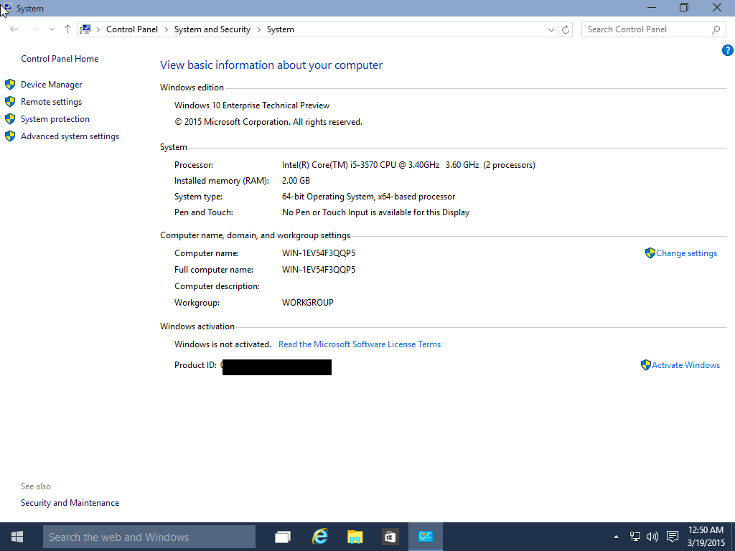Open notifications action center icon

673,537
